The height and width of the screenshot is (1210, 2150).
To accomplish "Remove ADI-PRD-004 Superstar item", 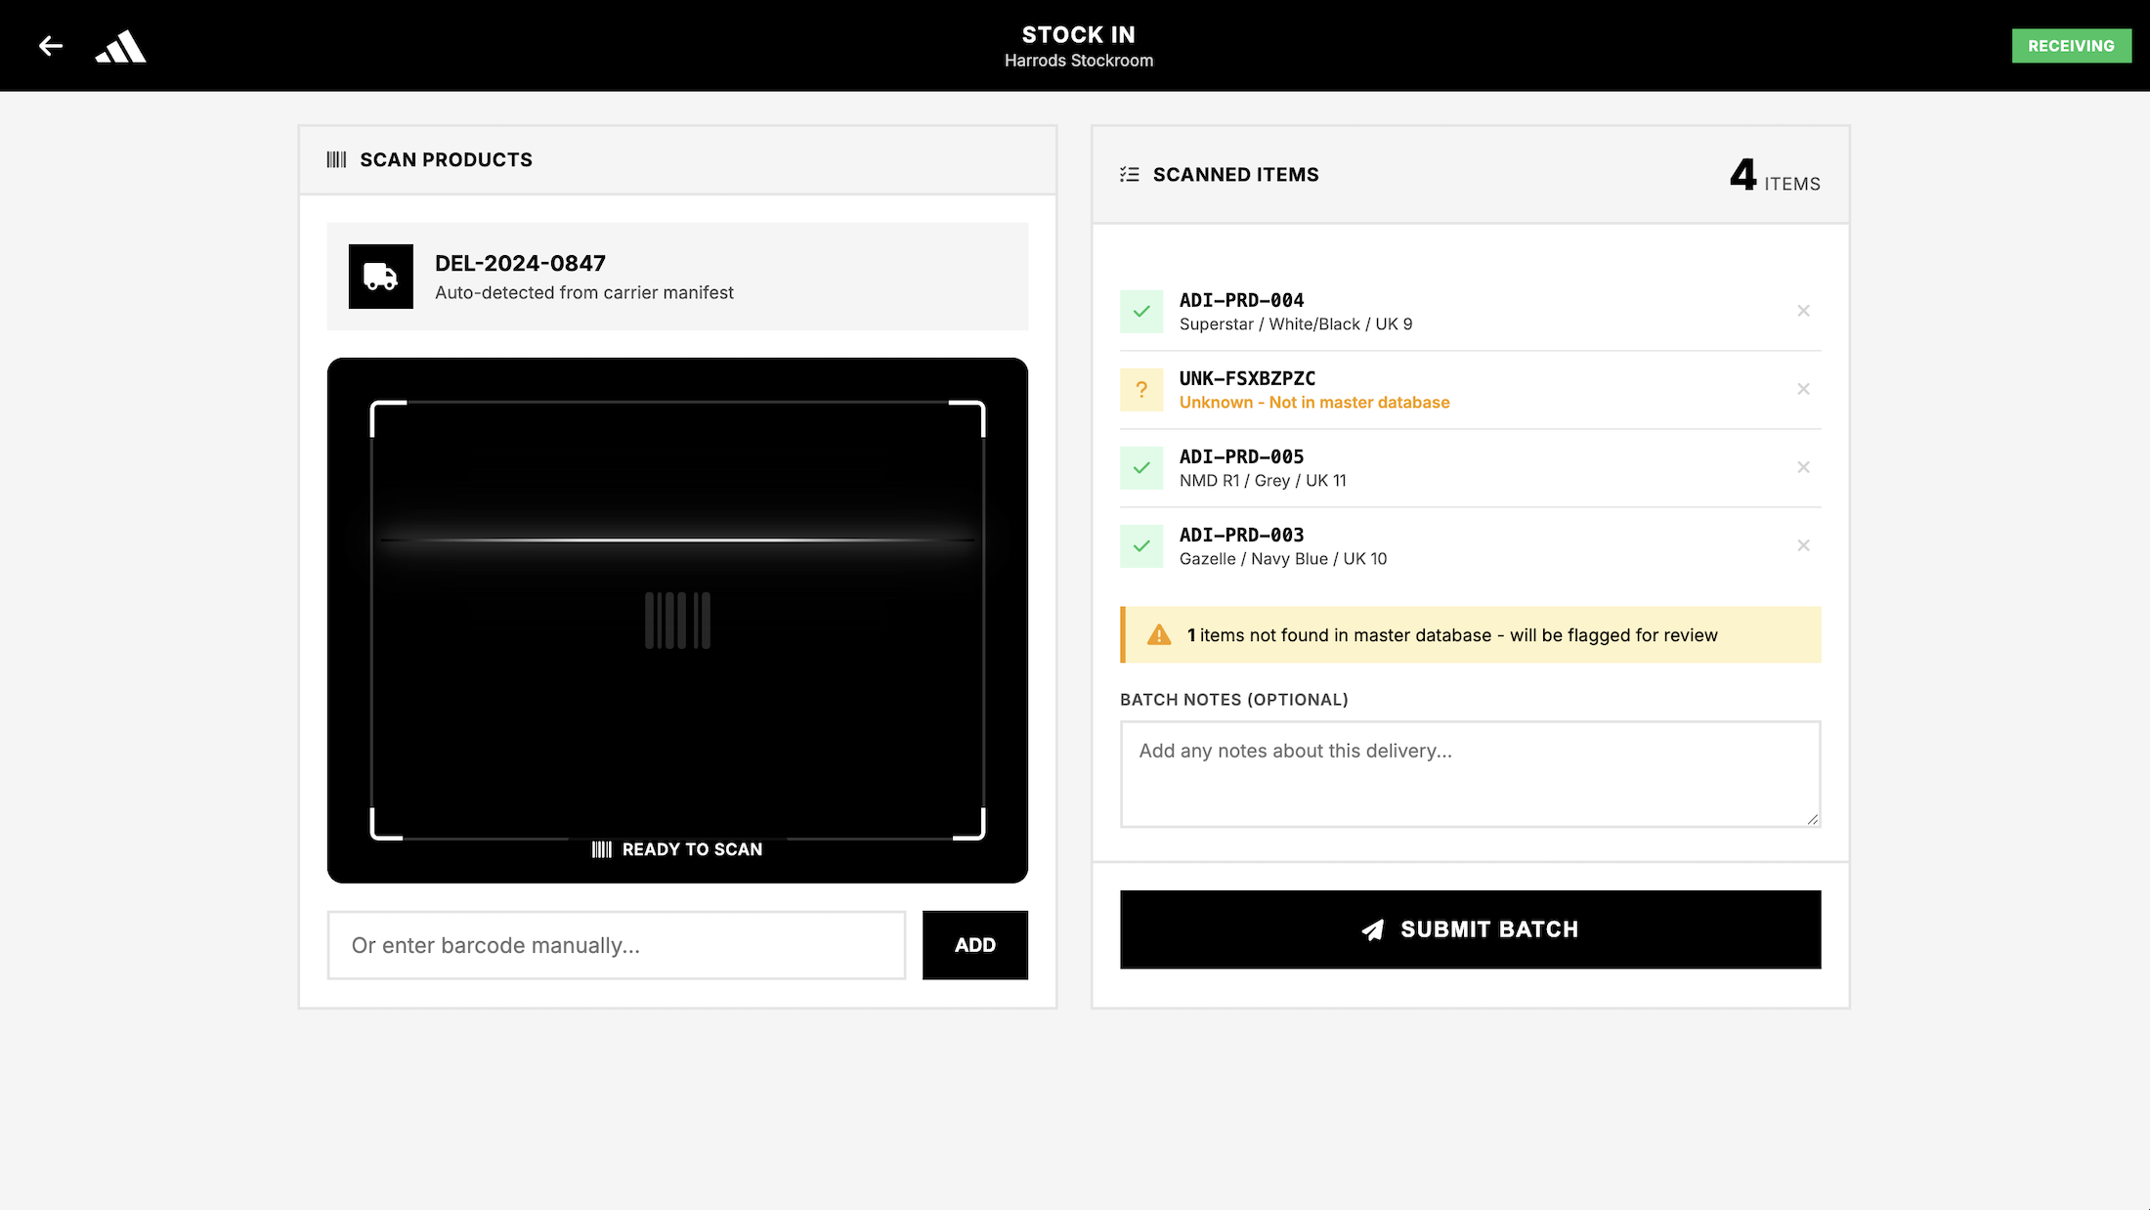I will (1803, 311).
